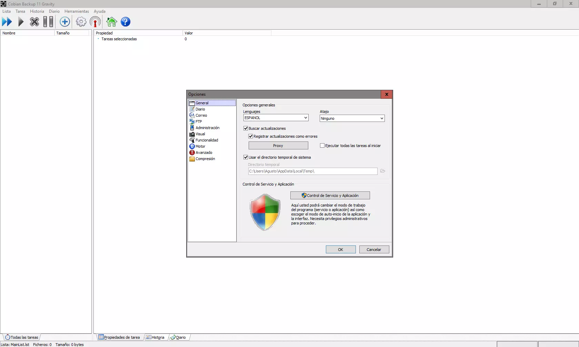Click the green Home page icon
Image resolution: width=579 pixels, height=347 pixels.
[111, 22]
